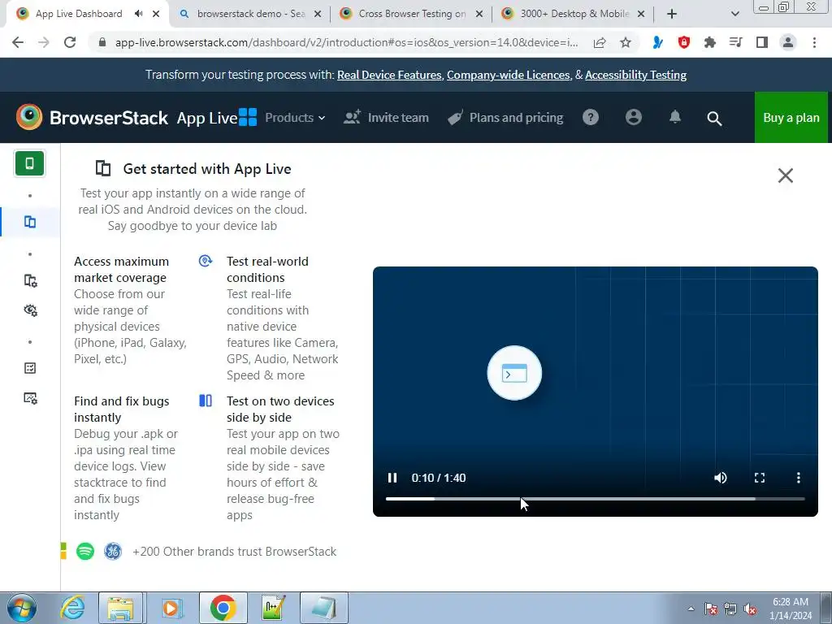Open a new browser tab
Screen dimensions: 832x624
coord(672,14)
